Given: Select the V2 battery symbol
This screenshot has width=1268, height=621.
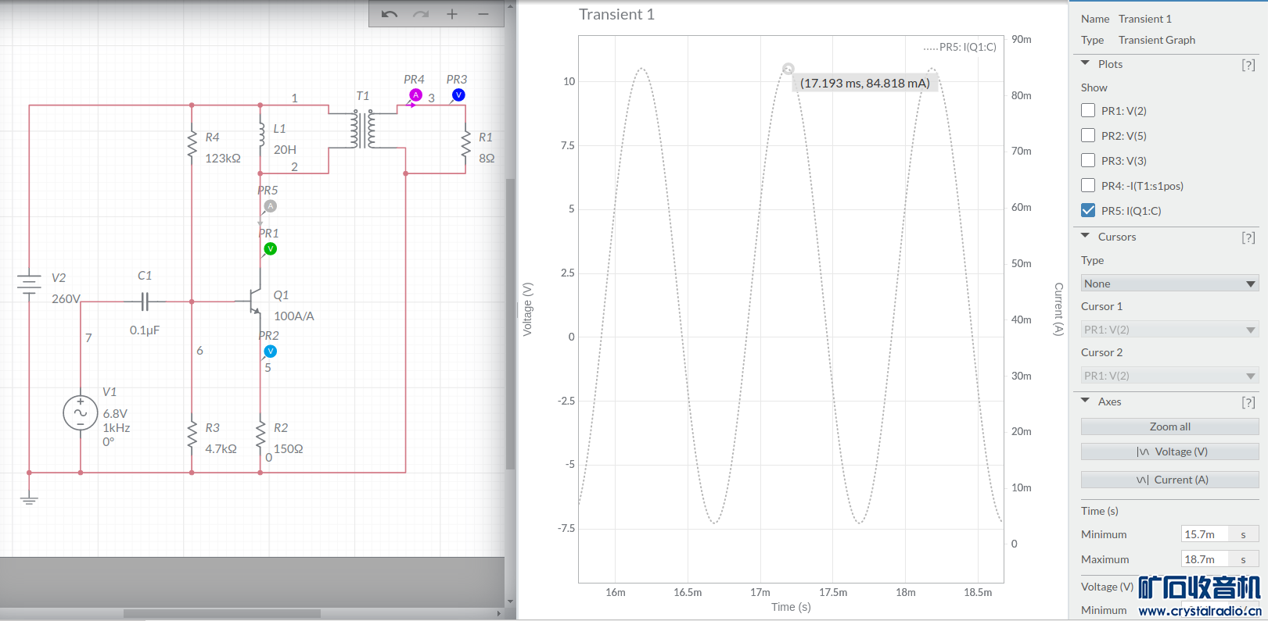Looking at the screenshot, I should pos(29,284).
